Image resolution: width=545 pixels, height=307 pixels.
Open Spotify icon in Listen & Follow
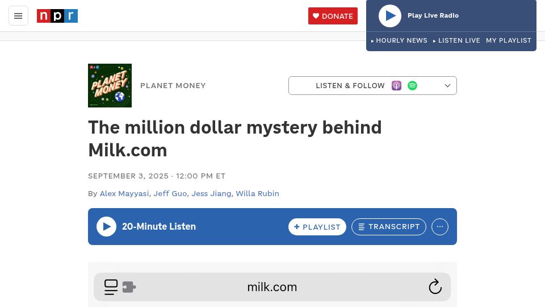click(412, 86)
